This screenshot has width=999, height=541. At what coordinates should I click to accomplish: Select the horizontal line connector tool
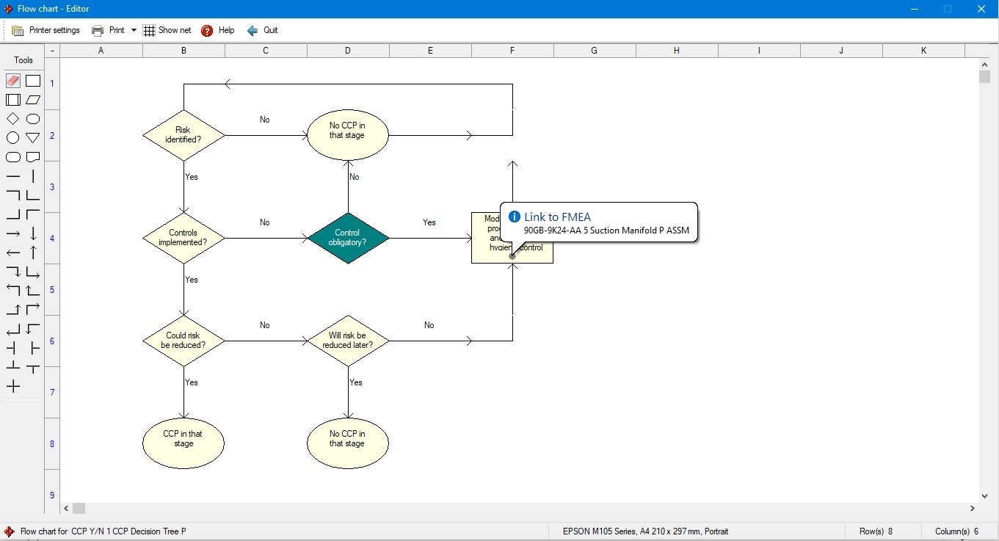pos(13,176)
